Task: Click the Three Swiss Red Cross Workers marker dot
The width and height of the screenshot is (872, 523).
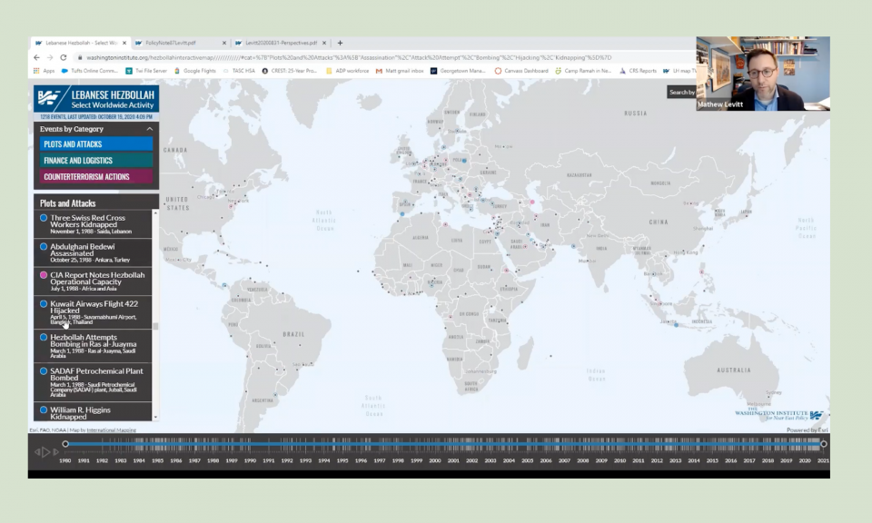Action: coord(44,218)
